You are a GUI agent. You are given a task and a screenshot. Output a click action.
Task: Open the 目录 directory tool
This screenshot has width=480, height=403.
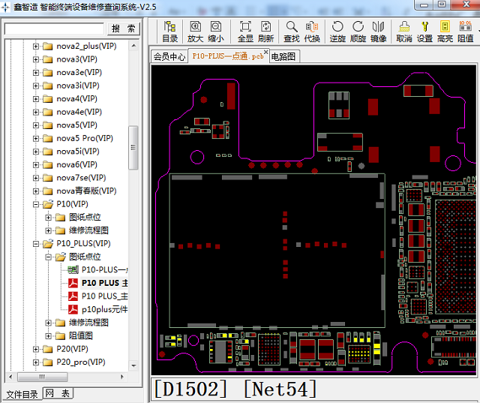170,32
